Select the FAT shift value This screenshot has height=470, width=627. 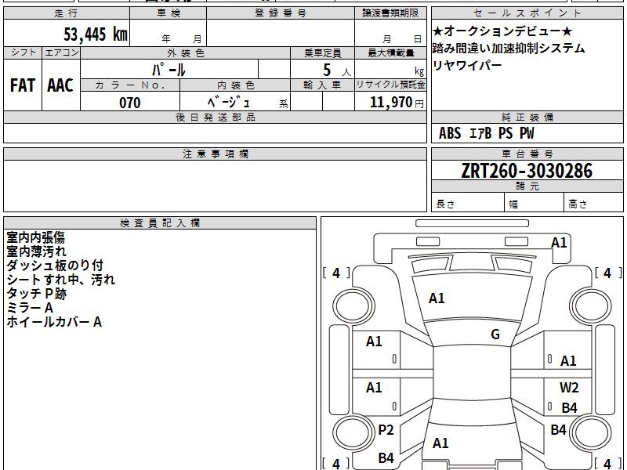(23, 85)
